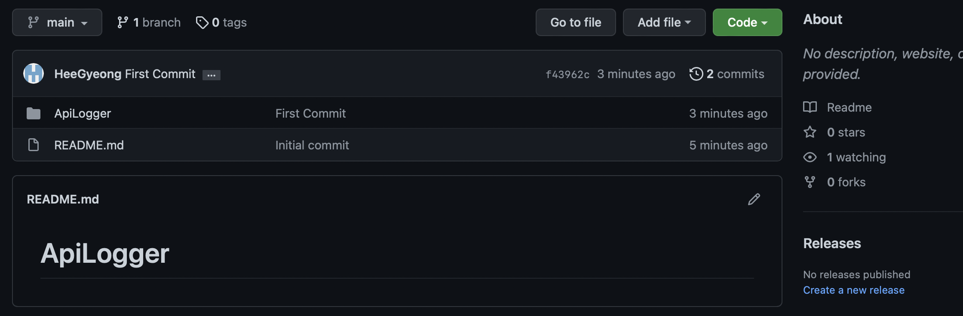This screenshot has height=316, width=963.
Task: Click the README.md file icon
Action: 34,145
